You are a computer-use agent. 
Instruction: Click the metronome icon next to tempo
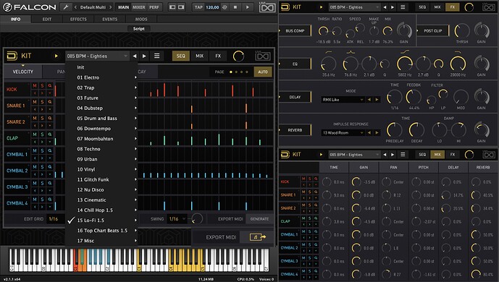pyautogui.click(x=225, y=7)
